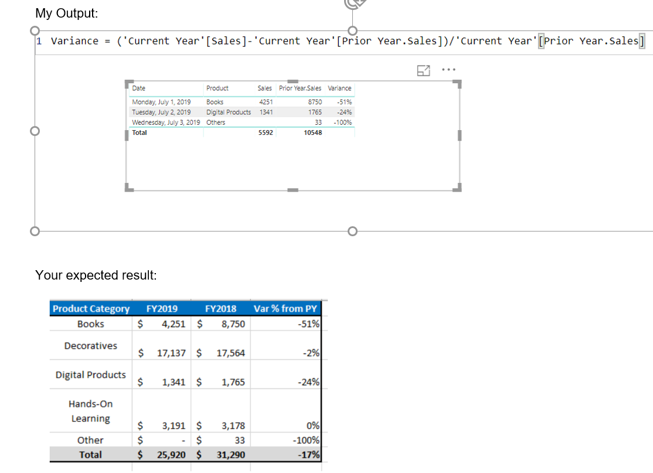This screenshot has width=653, height=473.
Task: Click the Digital Products cell in visual
Action: coord(229,113)
